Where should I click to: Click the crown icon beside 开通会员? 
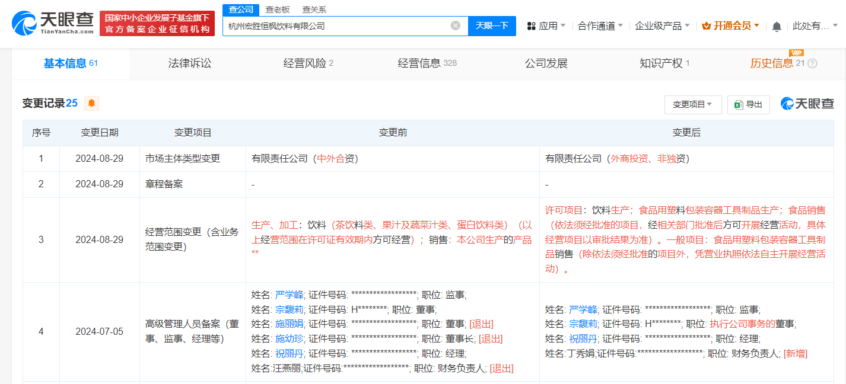click(705, 25)
